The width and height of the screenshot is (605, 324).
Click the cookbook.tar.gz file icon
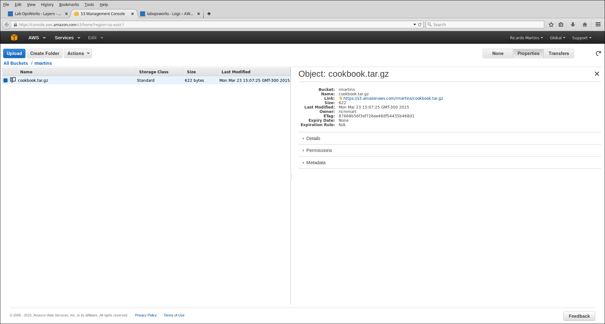click(x=13, y=80)
